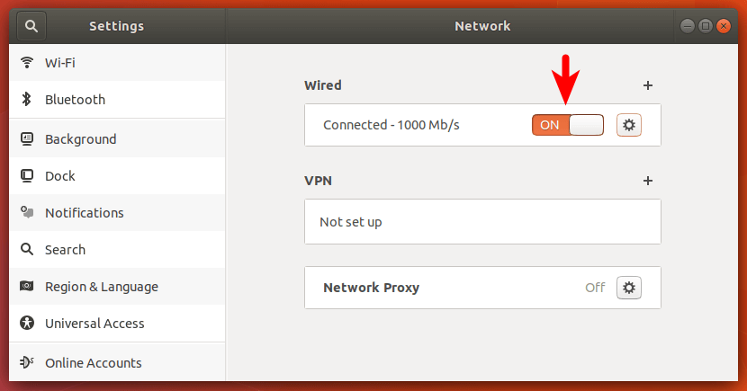Click the Bluetooth icon in sidebar
747x391 pixels.
[x=27, y=100]
